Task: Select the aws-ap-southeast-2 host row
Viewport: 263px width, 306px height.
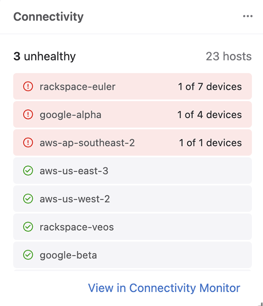Action: (x=132, y=142)
